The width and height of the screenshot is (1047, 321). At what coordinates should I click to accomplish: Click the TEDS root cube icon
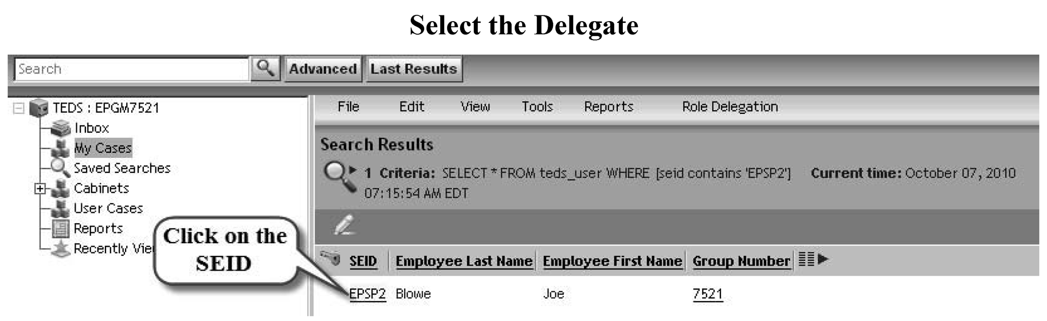[38, 108]
